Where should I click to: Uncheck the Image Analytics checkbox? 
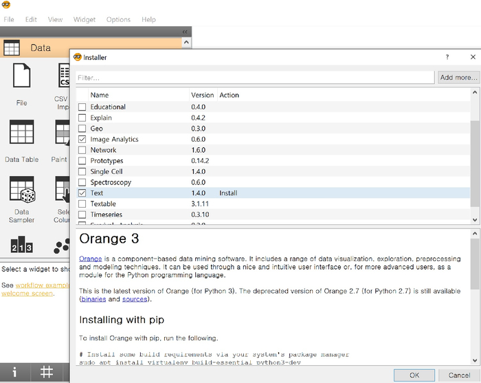(82, 140)
